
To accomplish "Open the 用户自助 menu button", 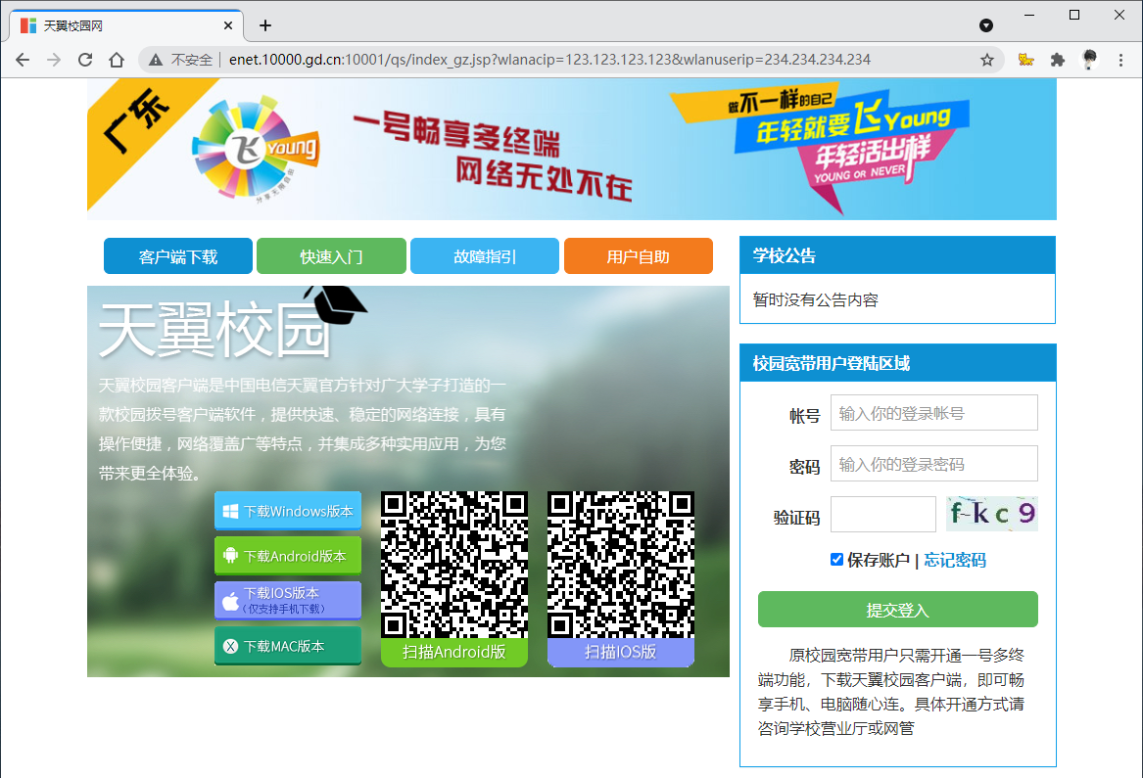I will [638, 256].
